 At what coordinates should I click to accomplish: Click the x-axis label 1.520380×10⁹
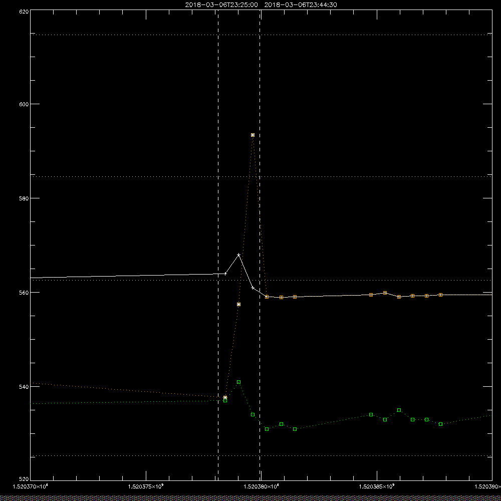tap(262, 486)
